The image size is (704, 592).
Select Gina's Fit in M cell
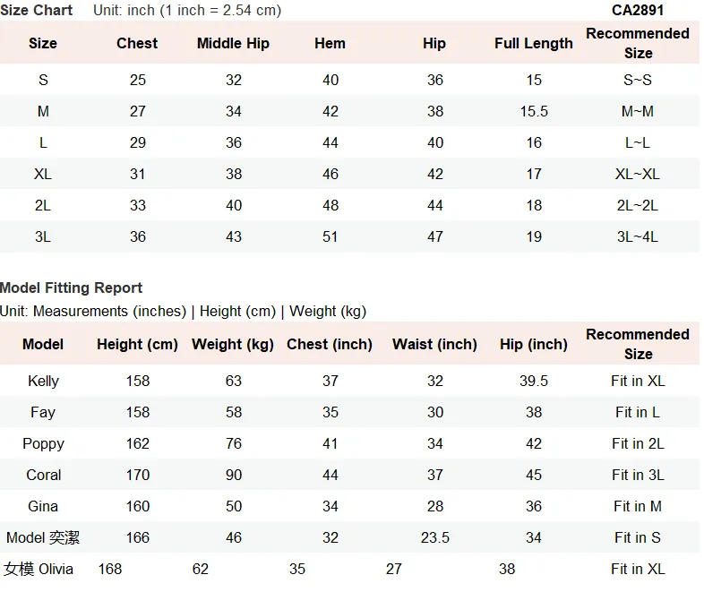click(638, 506)
